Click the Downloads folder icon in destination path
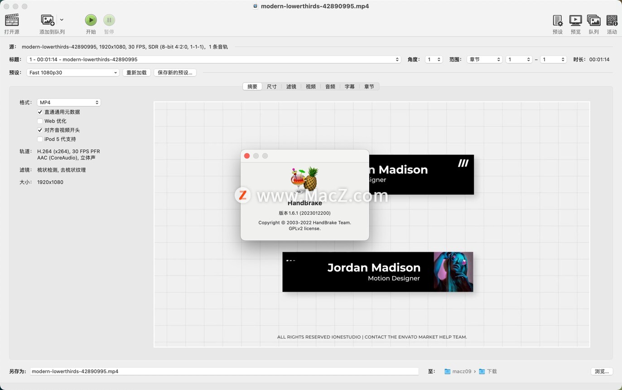622x390 pixels. point(482,371)
